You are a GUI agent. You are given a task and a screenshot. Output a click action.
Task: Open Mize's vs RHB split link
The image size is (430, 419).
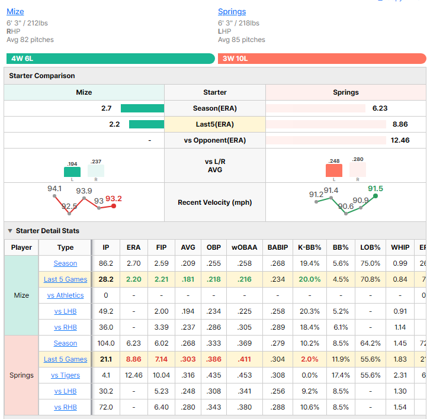(65, 327)
